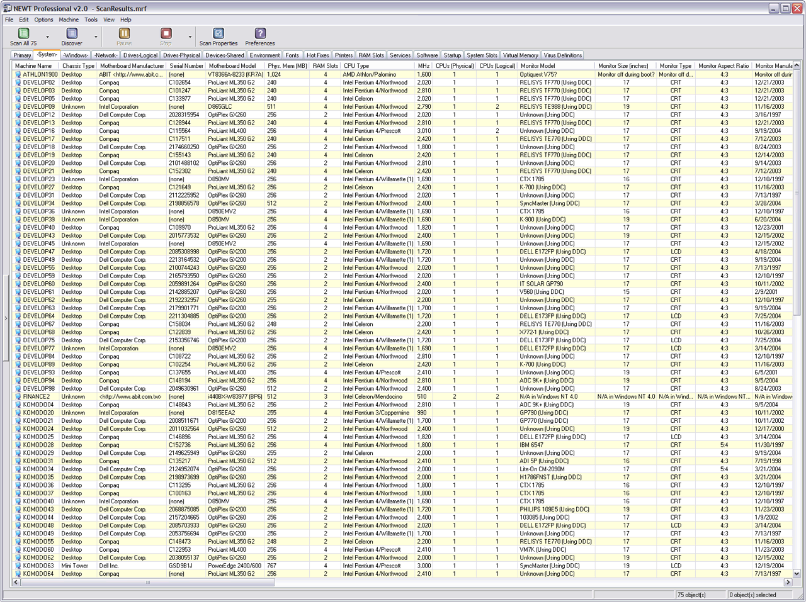This screenshot has height=604, width=806.
Task: Click the vertical scrollbar down arrow
Action: (x=797, y=573)
